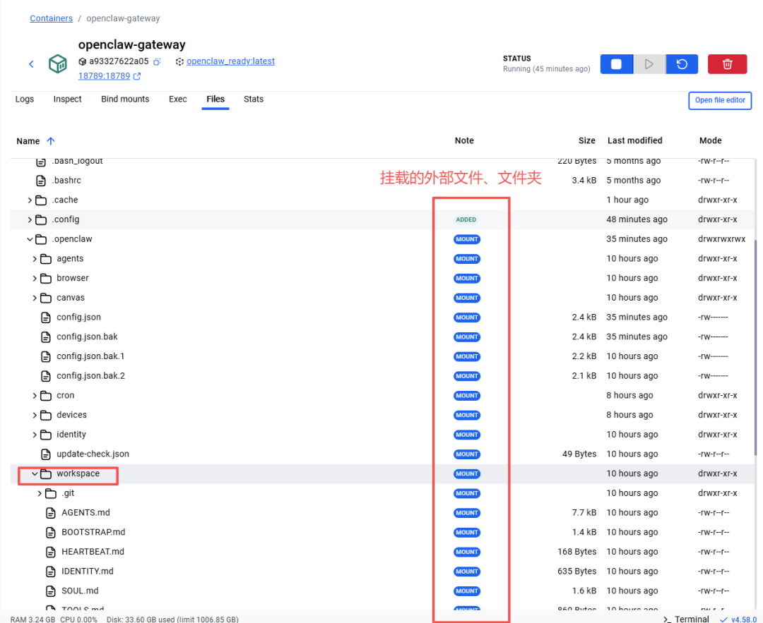Image resolution: width=763 pixels, height=623 pixels.
Task: Open the Terminal in status bar
Action: [x=686, y=619]
